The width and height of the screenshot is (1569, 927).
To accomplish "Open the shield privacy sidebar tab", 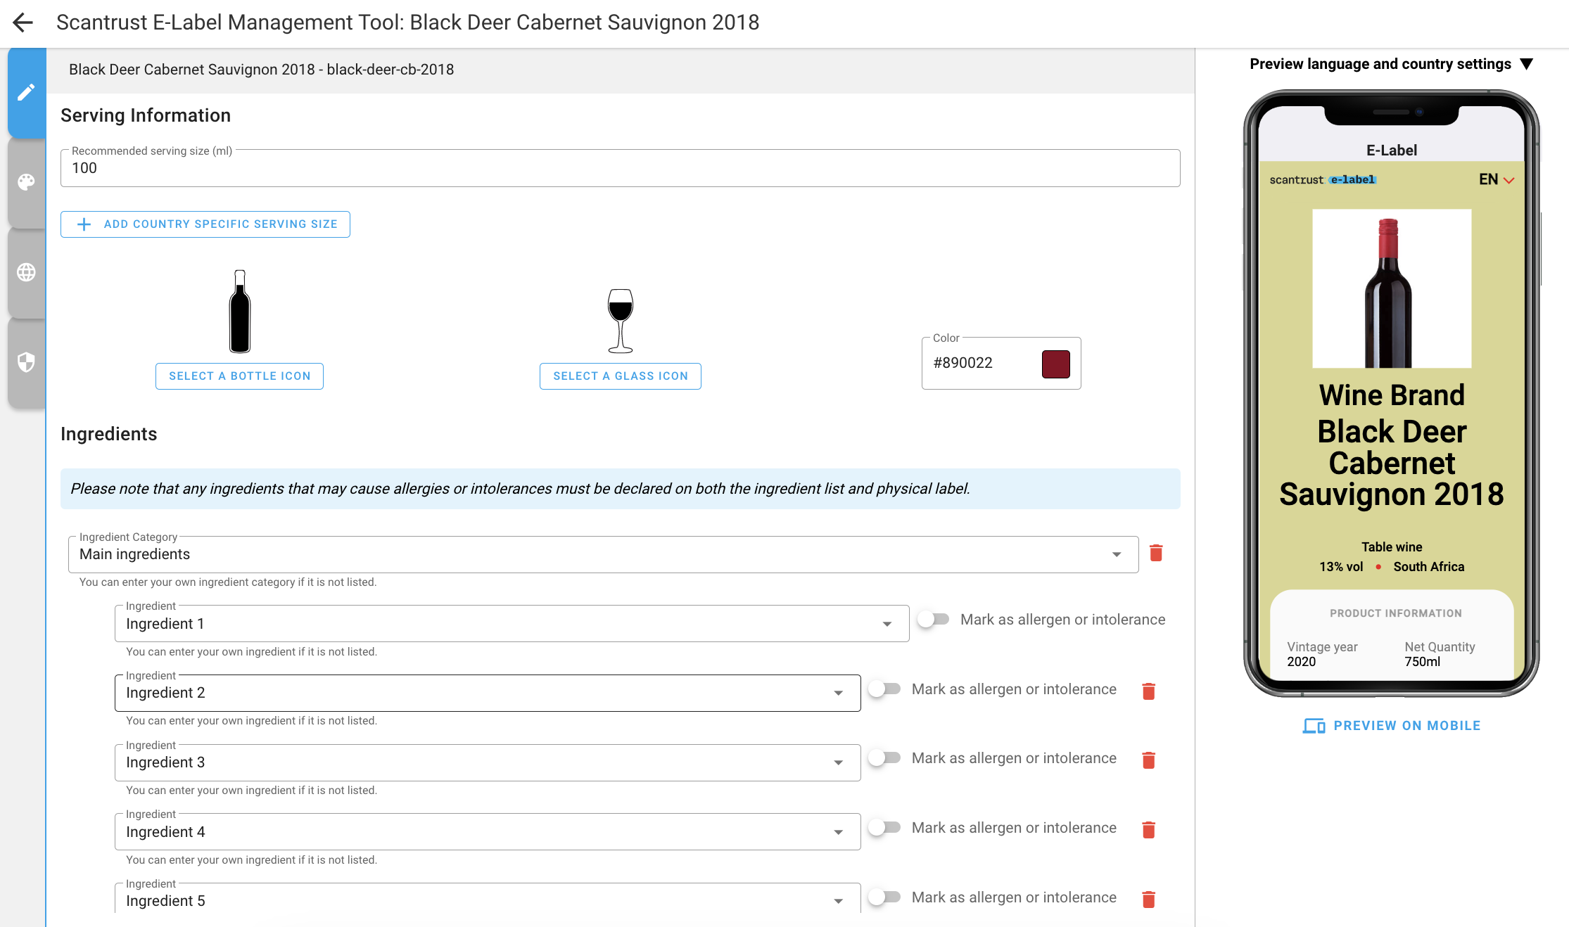I will click(x=27, y=362).
